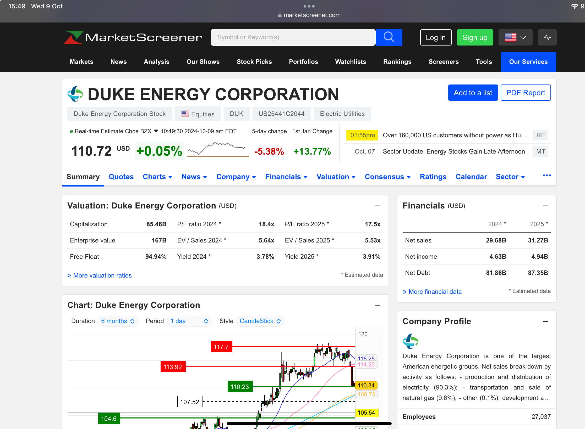Click the Electric Utilities sector tag
The width and height of the screenshot is (585, 429).
[342, 114]
